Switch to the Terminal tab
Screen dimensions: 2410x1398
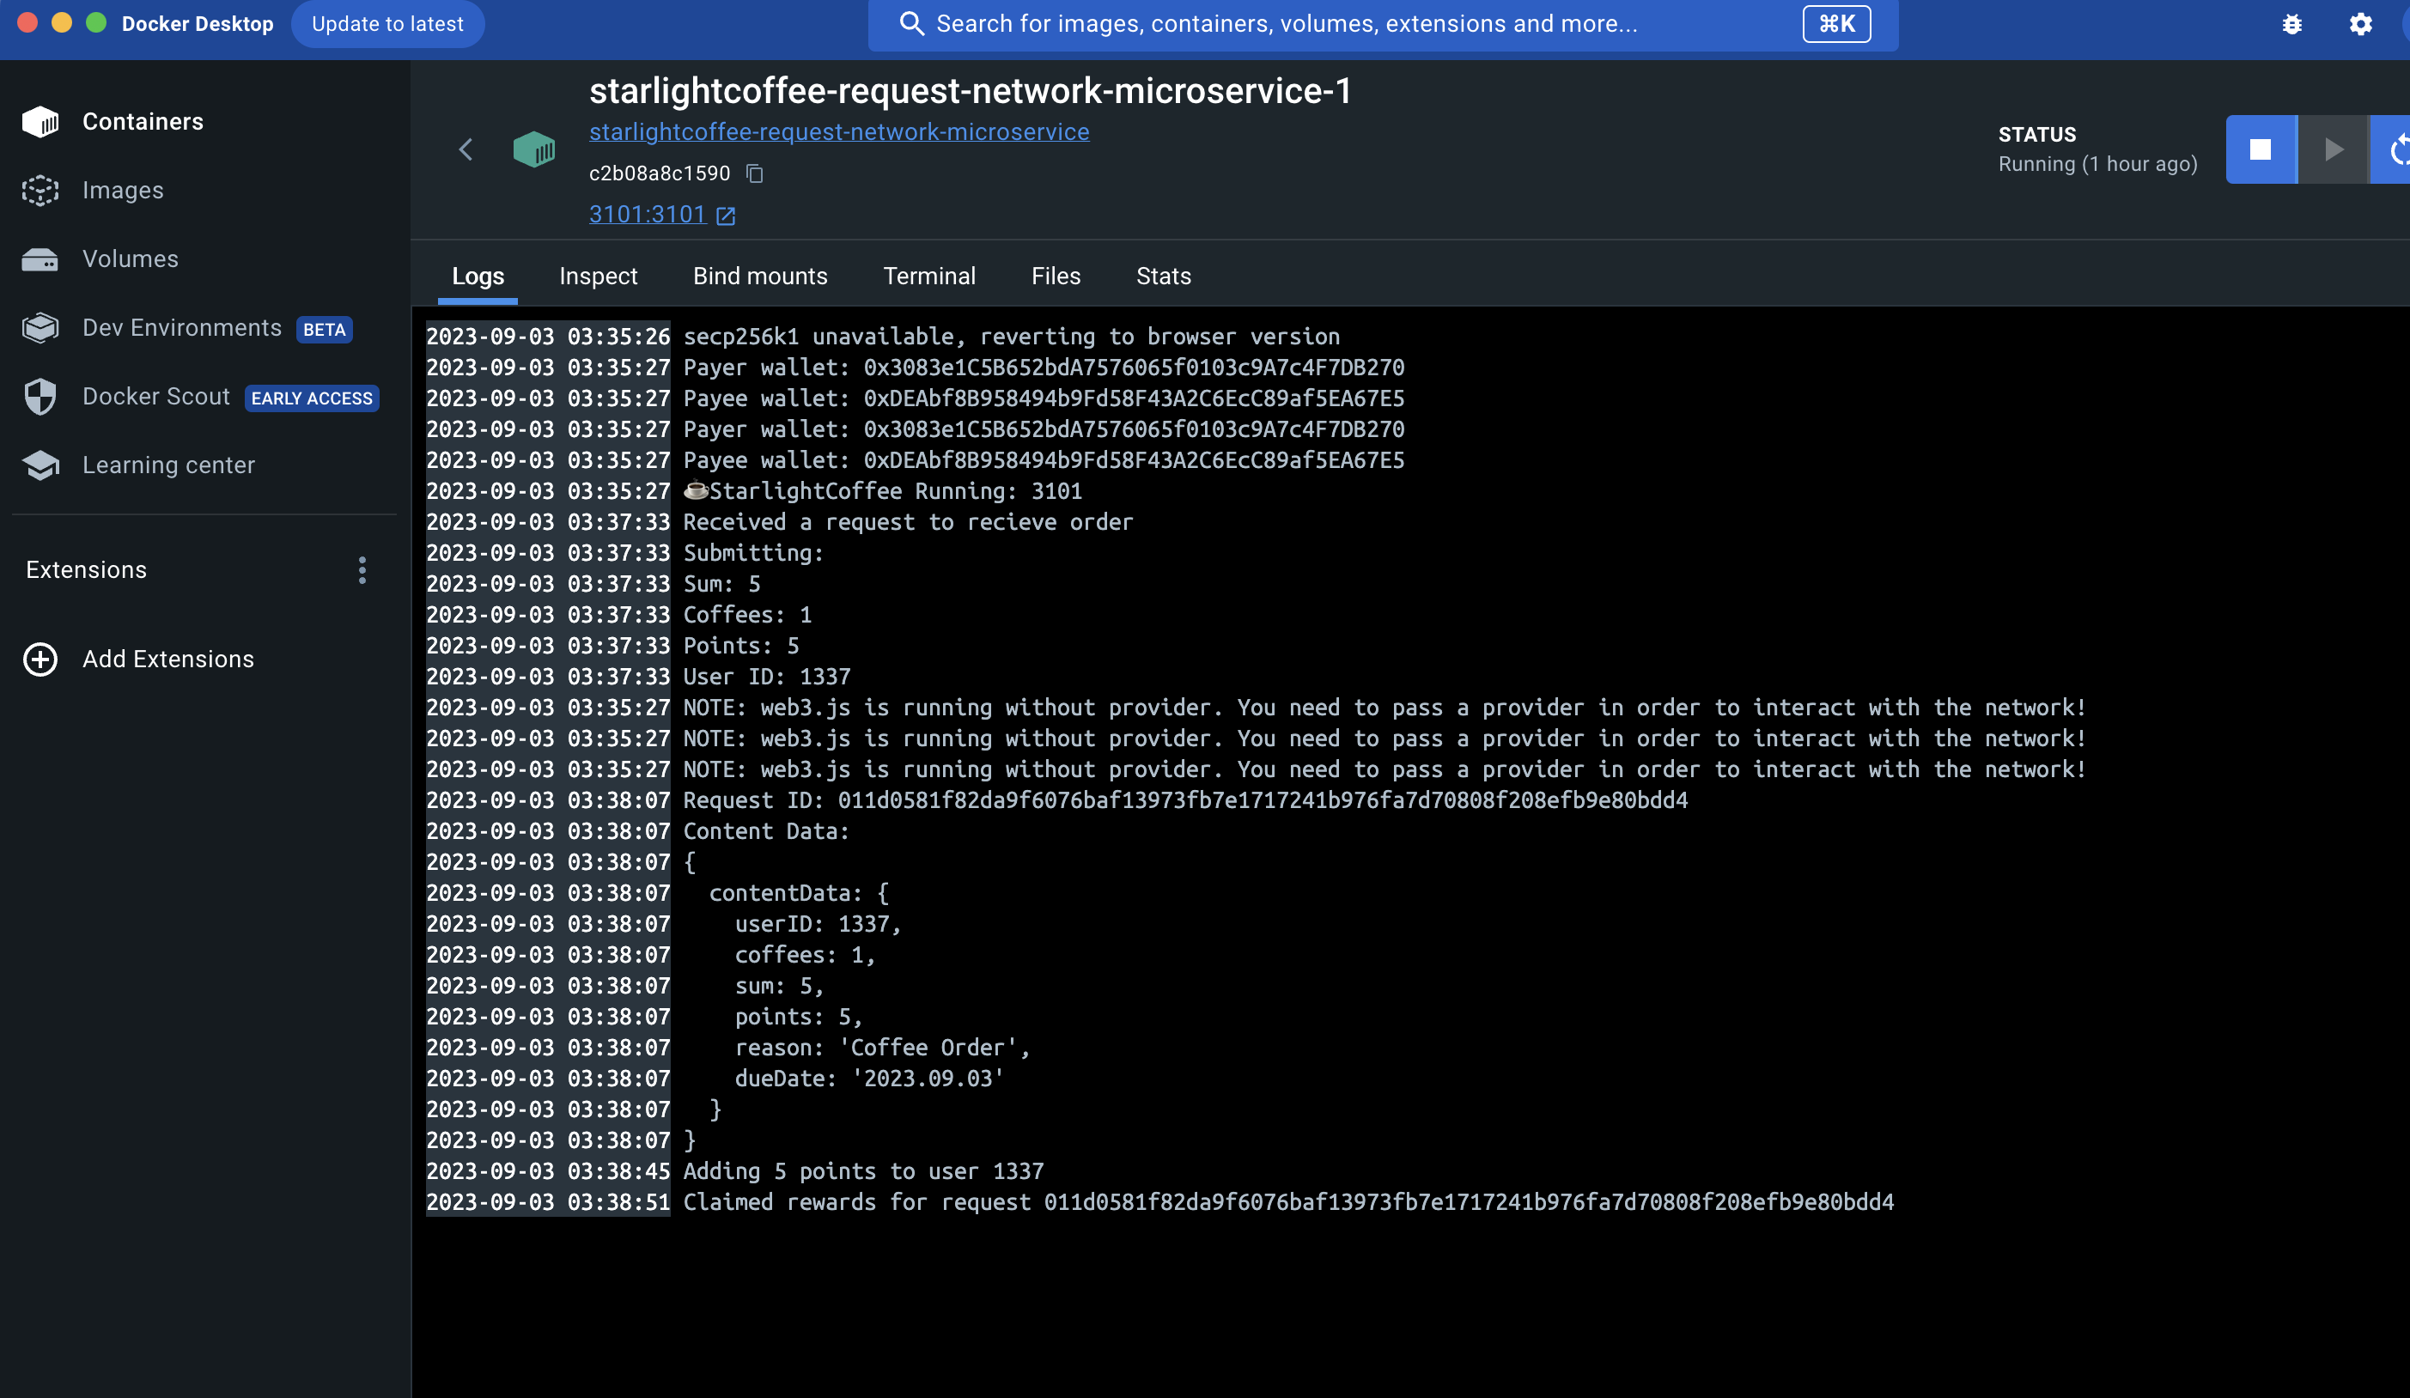click(928, 277)
